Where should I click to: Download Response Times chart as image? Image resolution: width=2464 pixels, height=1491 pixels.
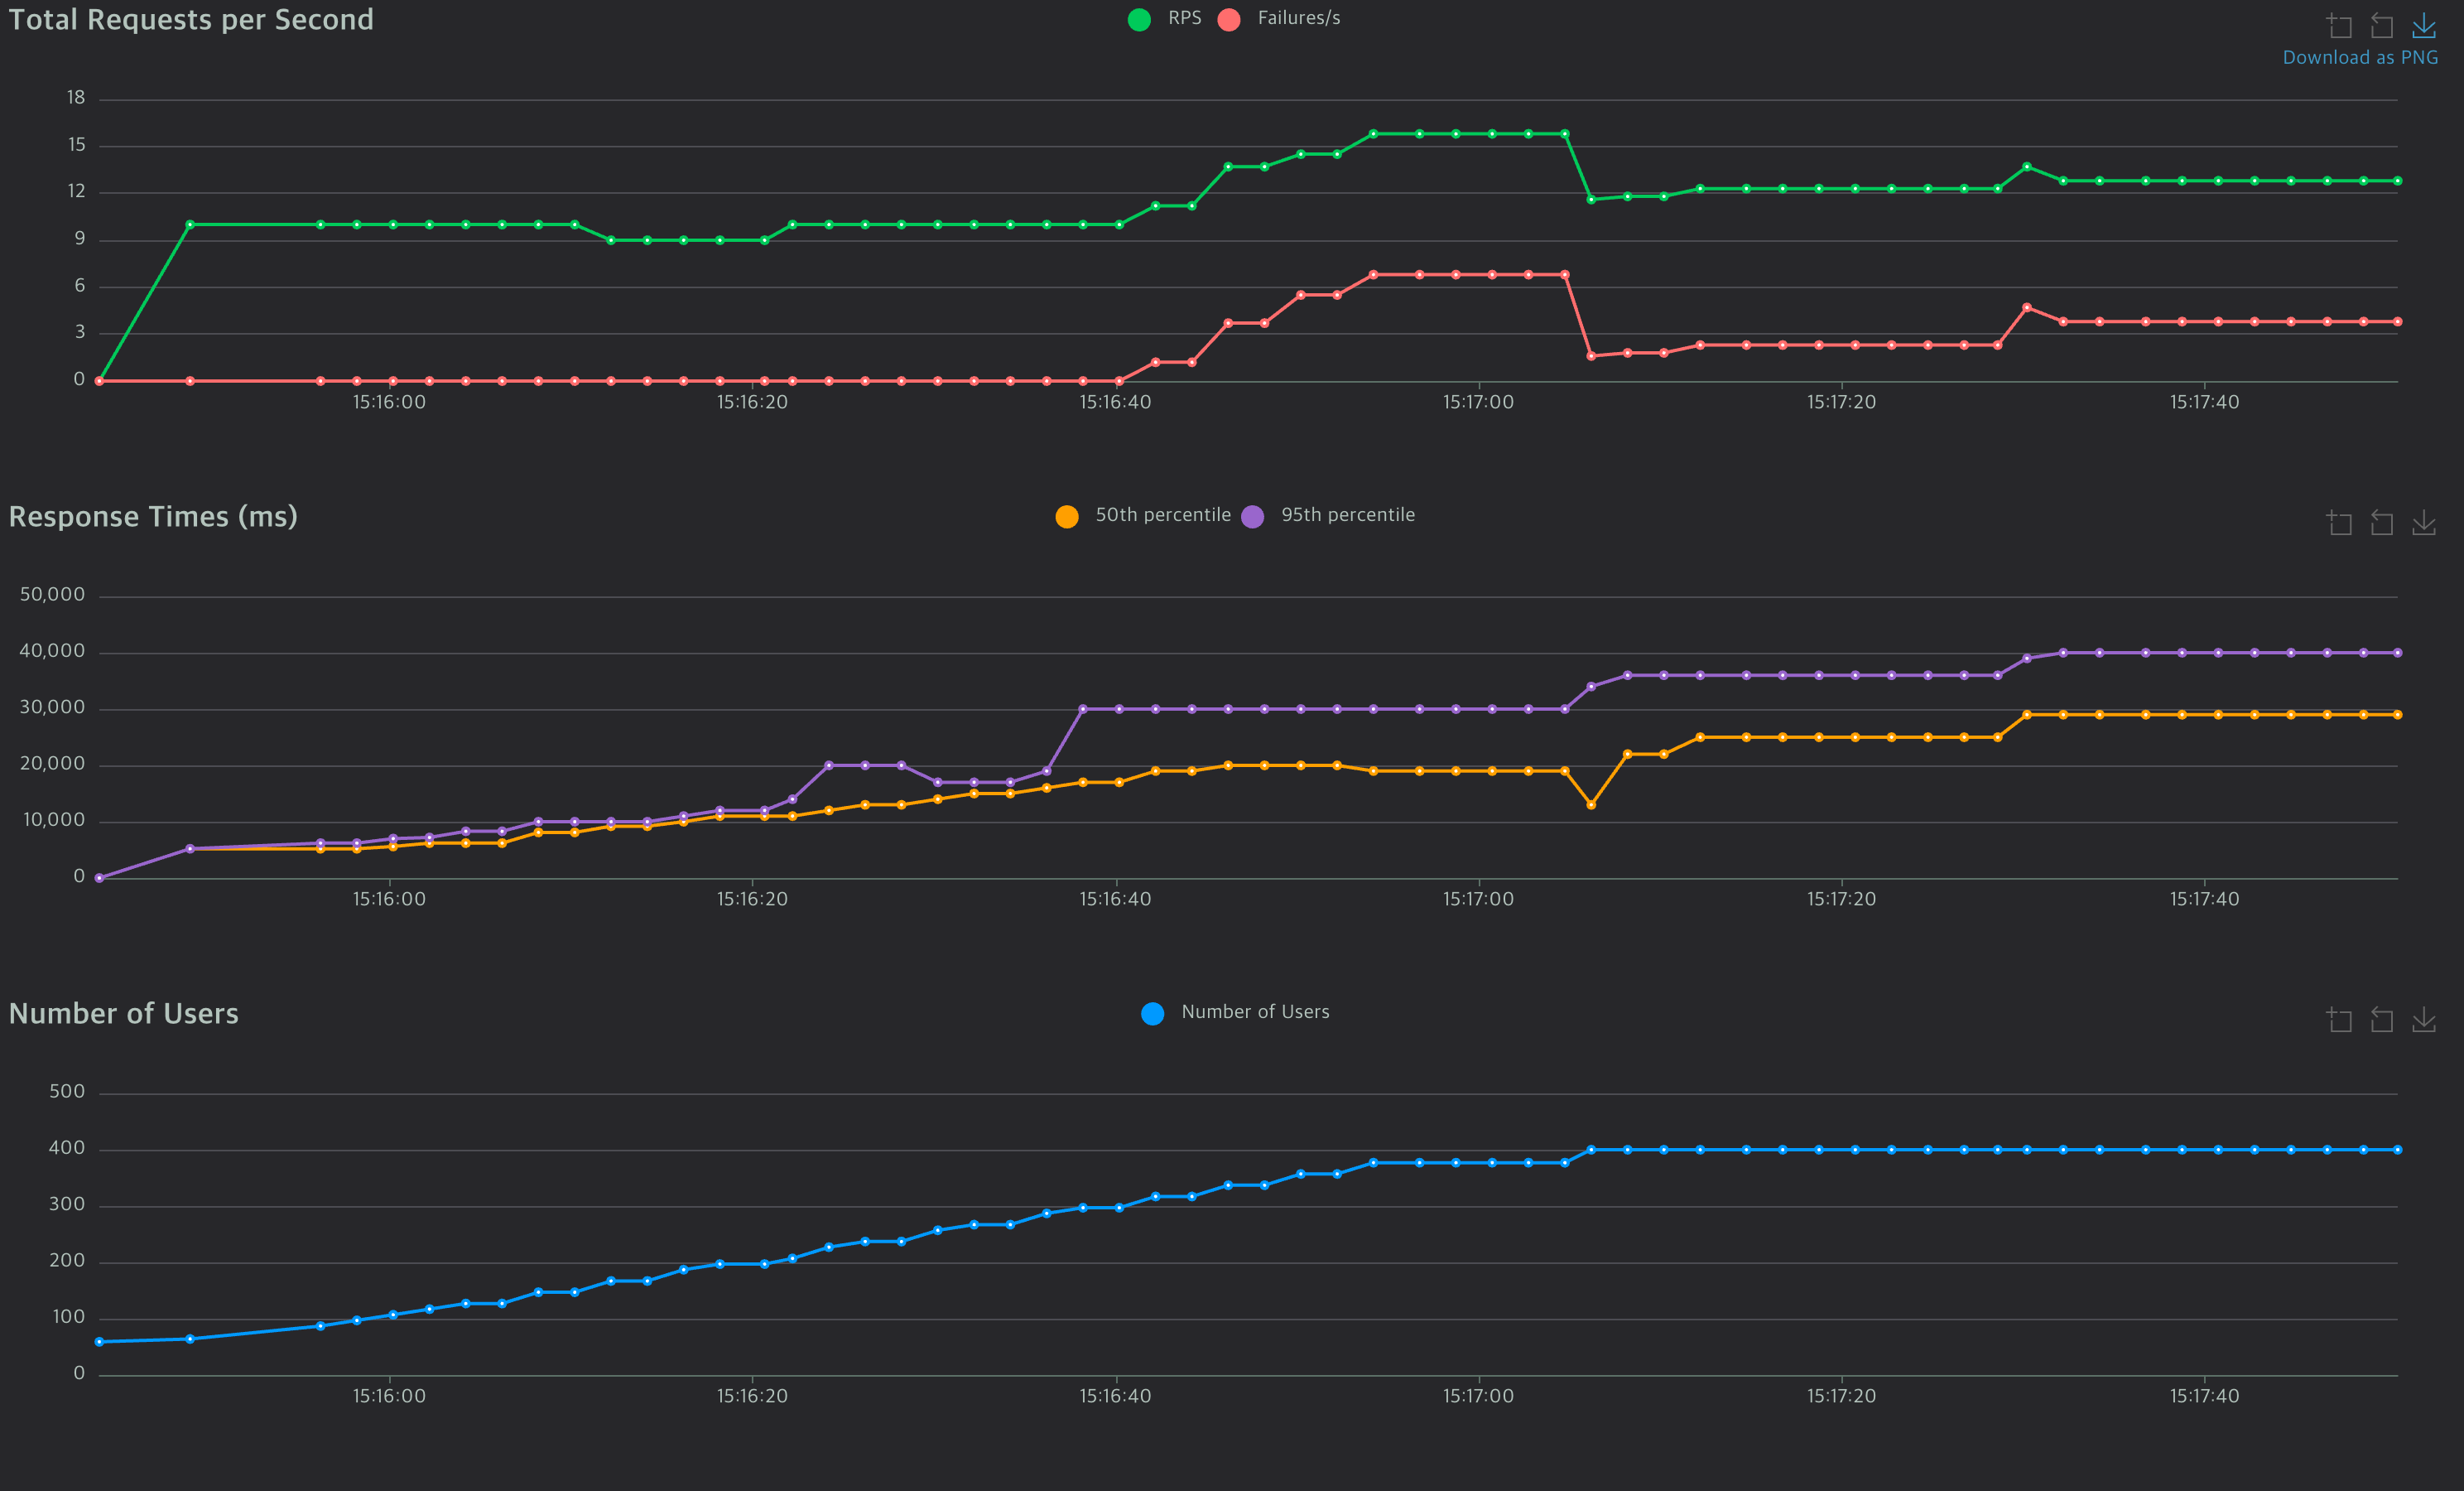[2424, 523]
